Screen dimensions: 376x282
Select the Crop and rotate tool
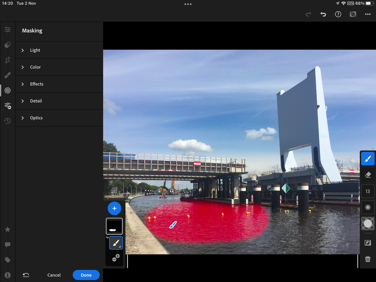8,60
